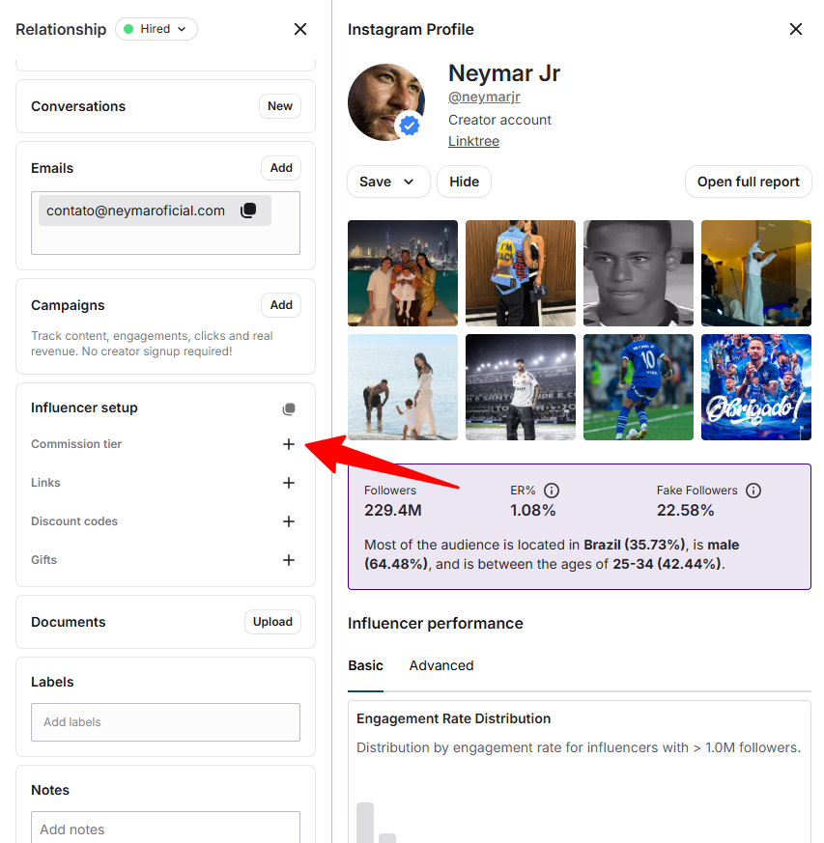
Task: Focus the Add labels input field
Action: 165,722
